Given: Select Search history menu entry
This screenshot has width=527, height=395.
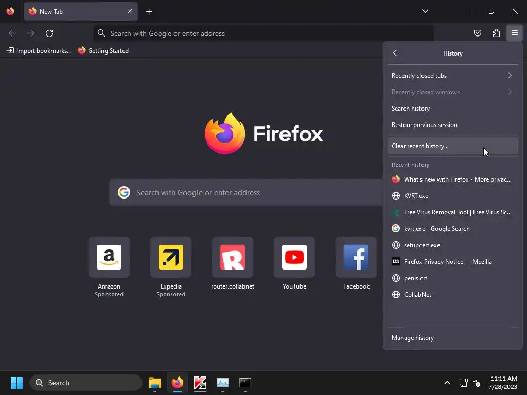Looking at the screenshot, I should pos(452,108).
